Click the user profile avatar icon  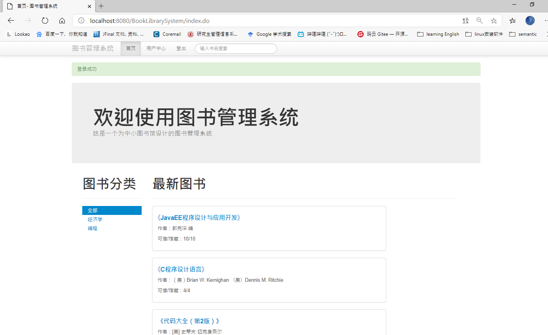tap(530, 21)
